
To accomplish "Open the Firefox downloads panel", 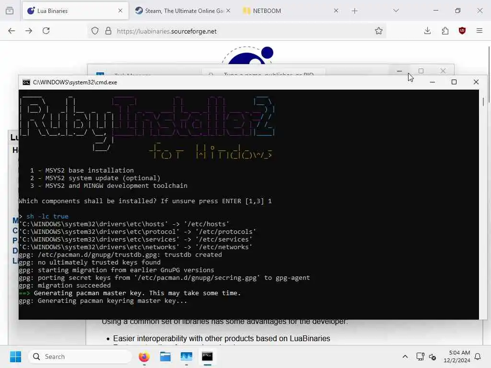I will pyautogui.click(x=427, y=31).
